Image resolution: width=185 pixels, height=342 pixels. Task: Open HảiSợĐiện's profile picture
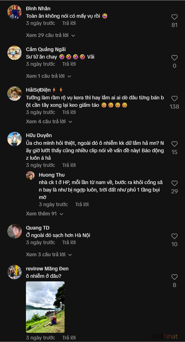coord(14,93)
